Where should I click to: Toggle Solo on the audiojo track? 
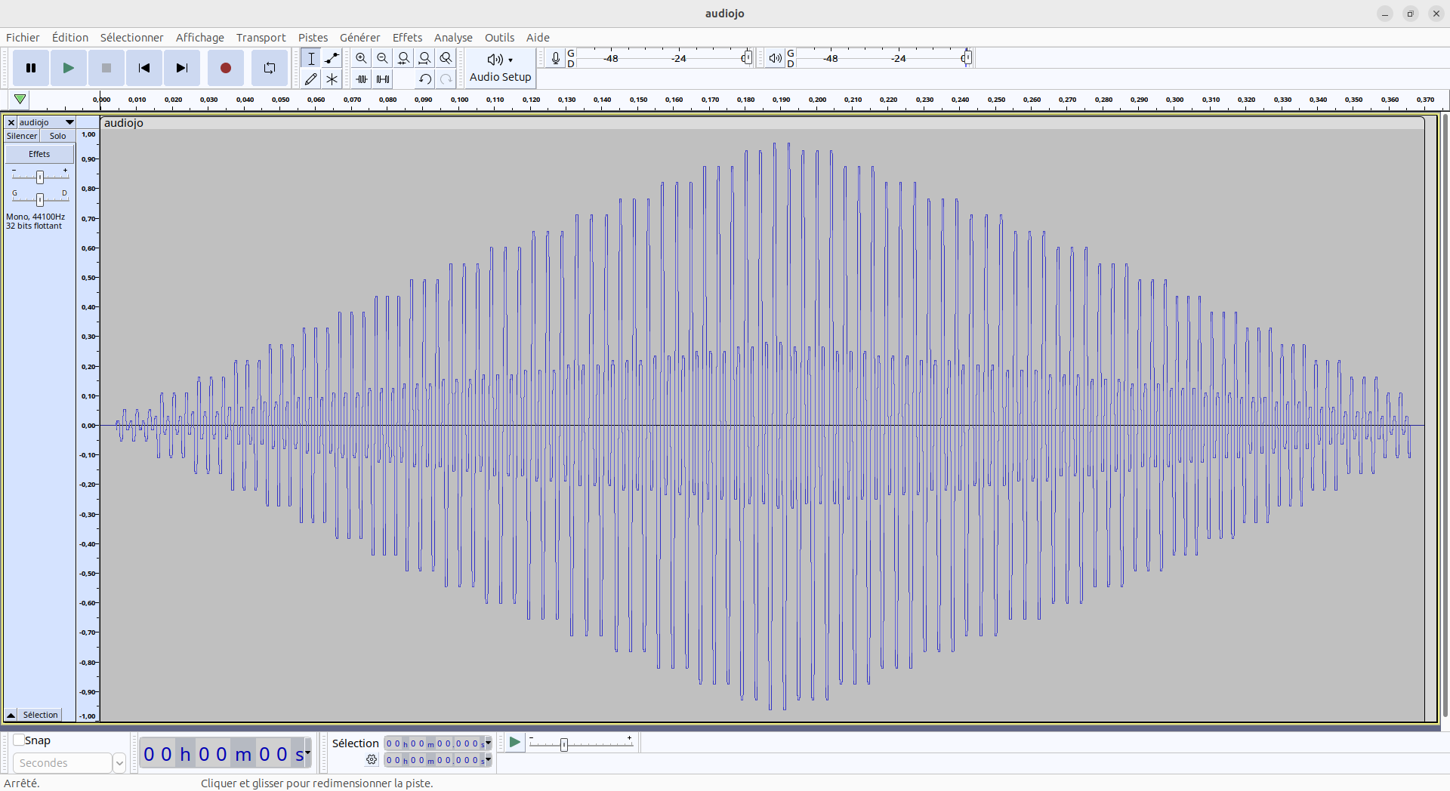[x=57, y=136]
